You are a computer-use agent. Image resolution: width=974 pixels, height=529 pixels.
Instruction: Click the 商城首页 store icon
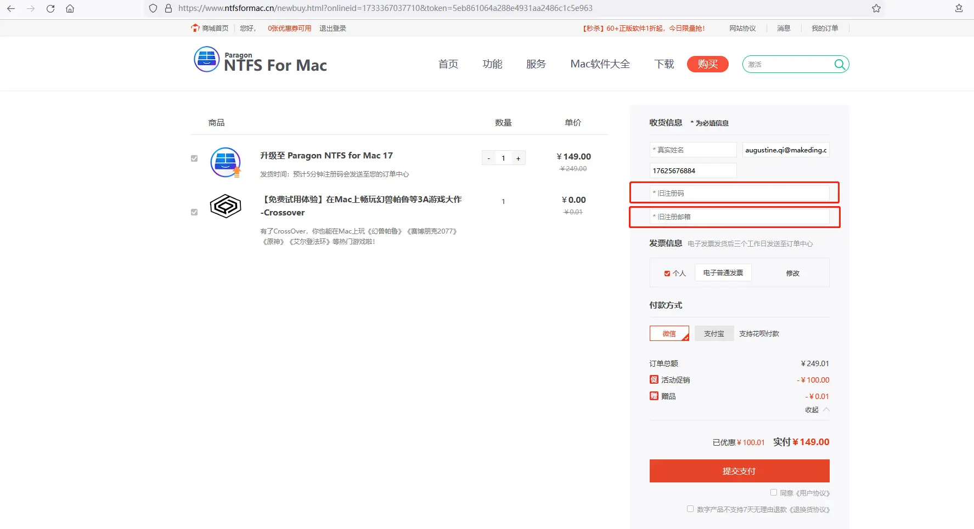[195, 28]
